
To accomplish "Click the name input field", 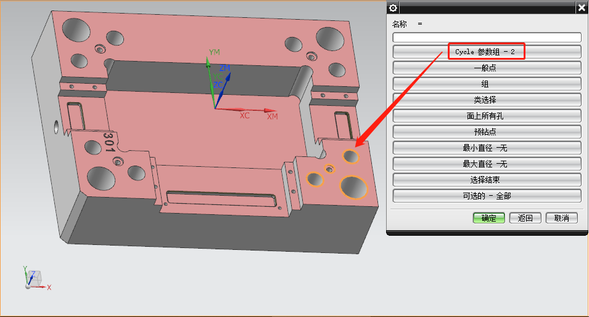I will [x=487, y=38].
